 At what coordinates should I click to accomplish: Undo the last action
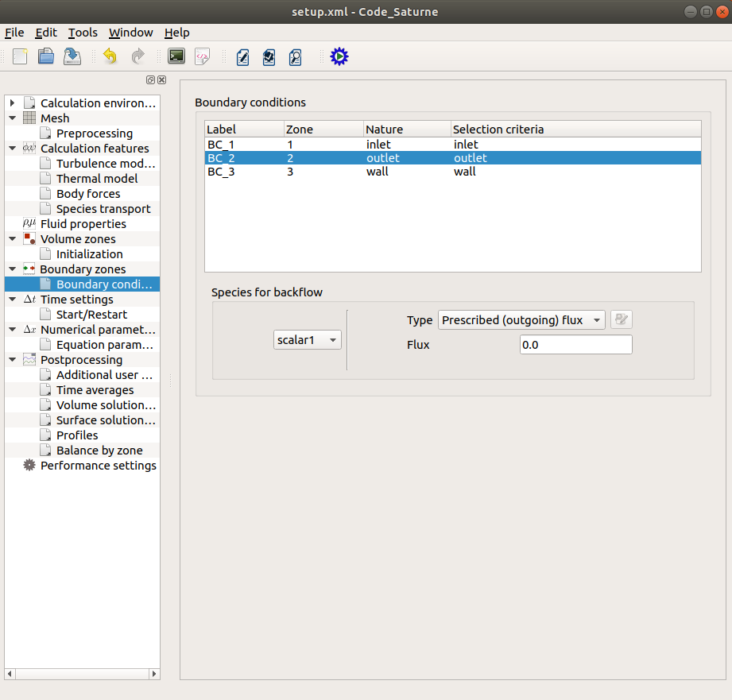tap(110, 56)
